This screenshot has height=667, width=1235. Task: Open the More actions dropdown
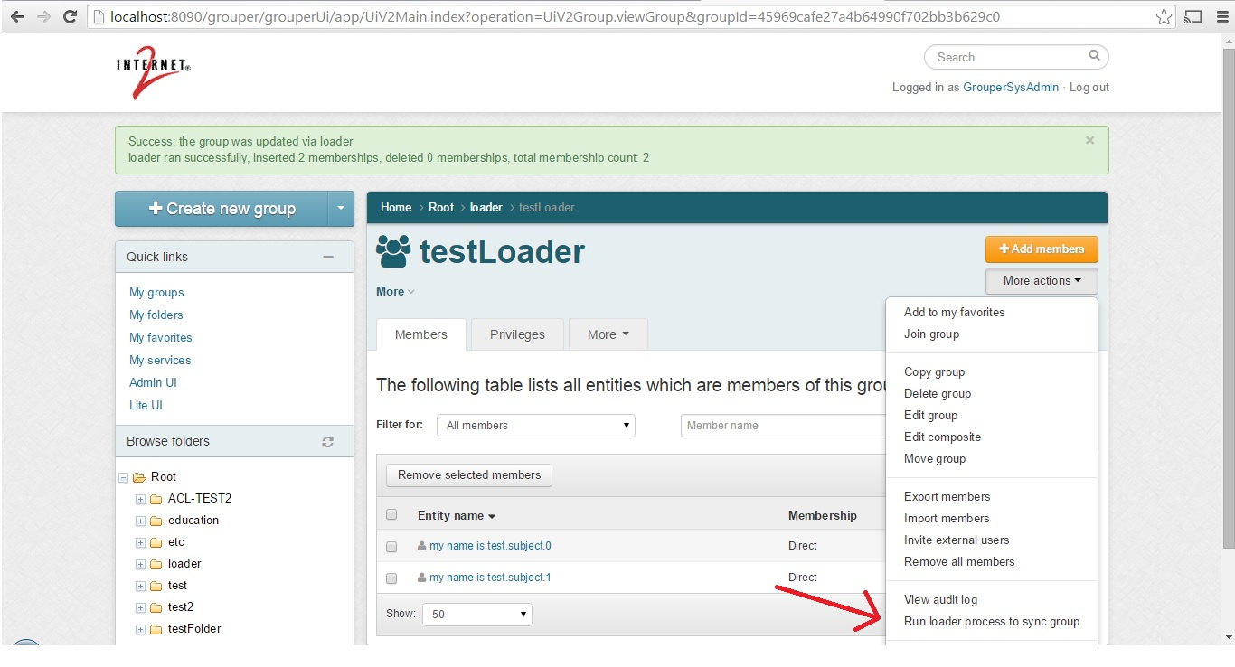(1042, 281)
